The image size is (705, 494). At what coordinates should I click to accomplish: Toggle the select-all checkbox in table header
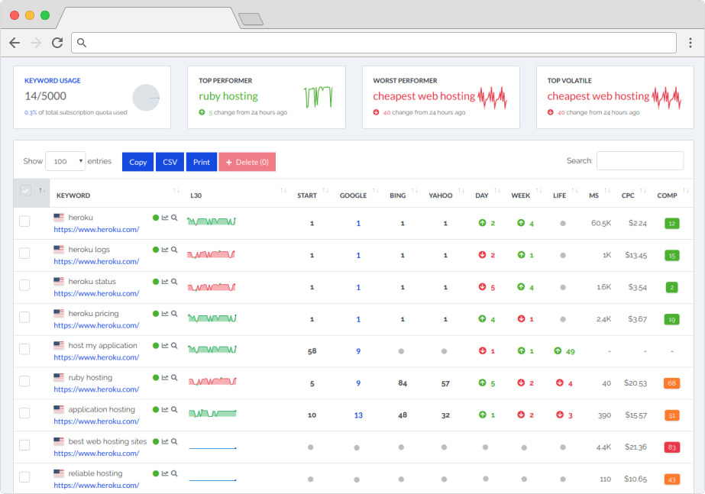[25, 191]
